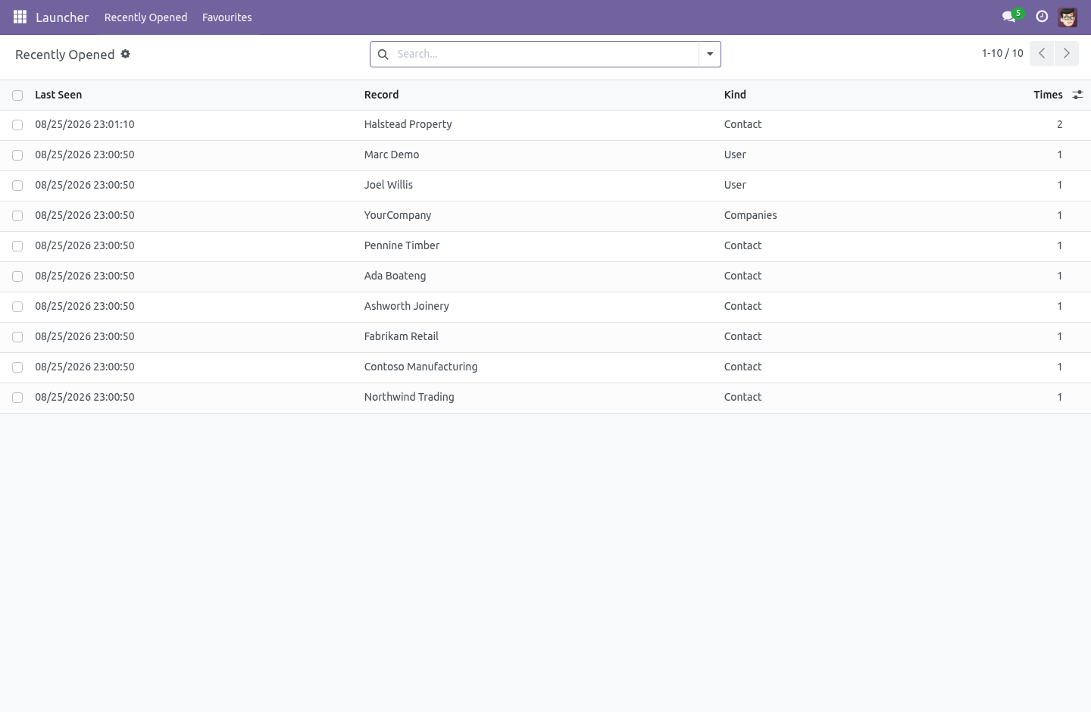
Task: Open the conversations messages icon
Action: (1009, 17)
